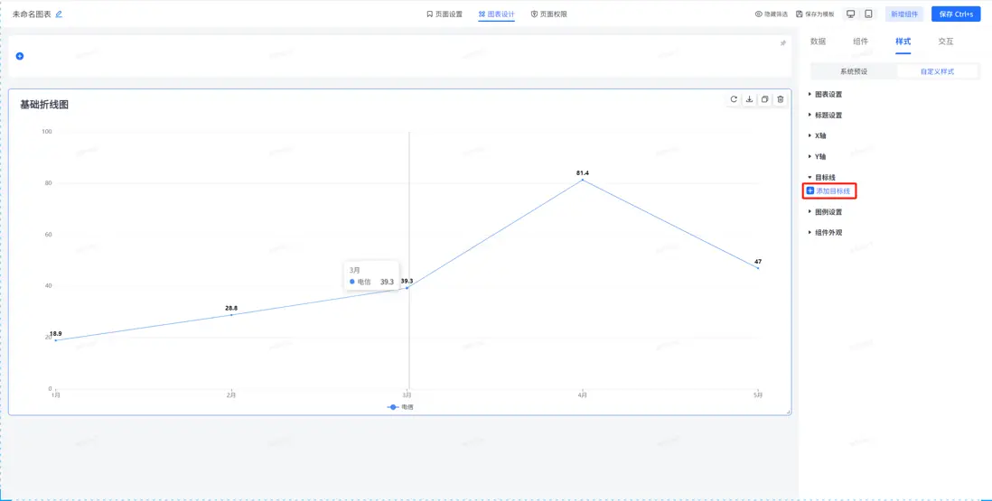This screenshot has width=992, height=501.
Task: Delete the chart with the trash icon
Action: point(781,99)
